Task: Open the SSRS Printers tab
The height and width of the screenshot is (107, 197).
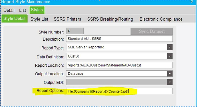Action: click(67, 19)
